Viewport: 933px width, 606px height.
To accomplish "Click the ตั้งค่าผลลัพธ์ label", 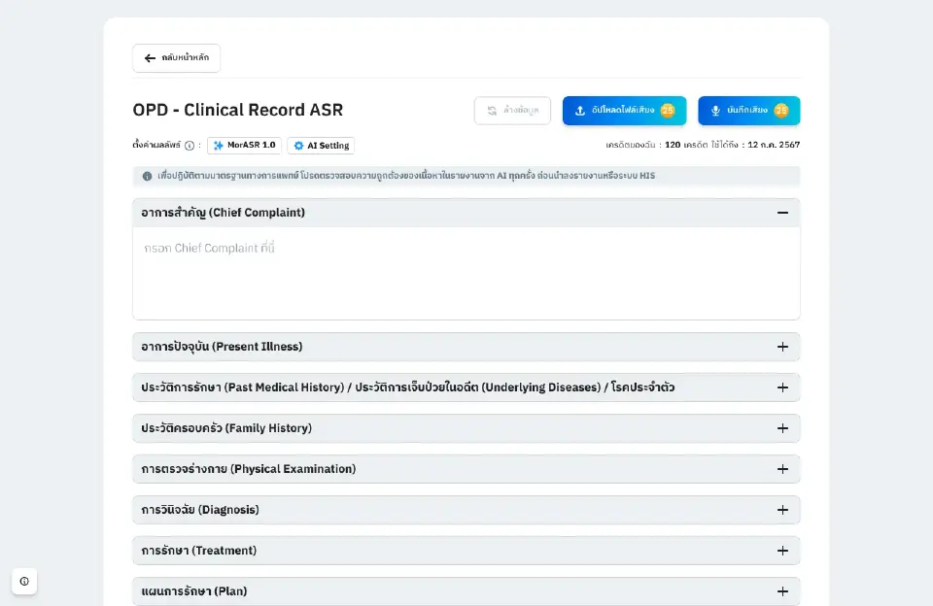I will (x=156, y=145).
